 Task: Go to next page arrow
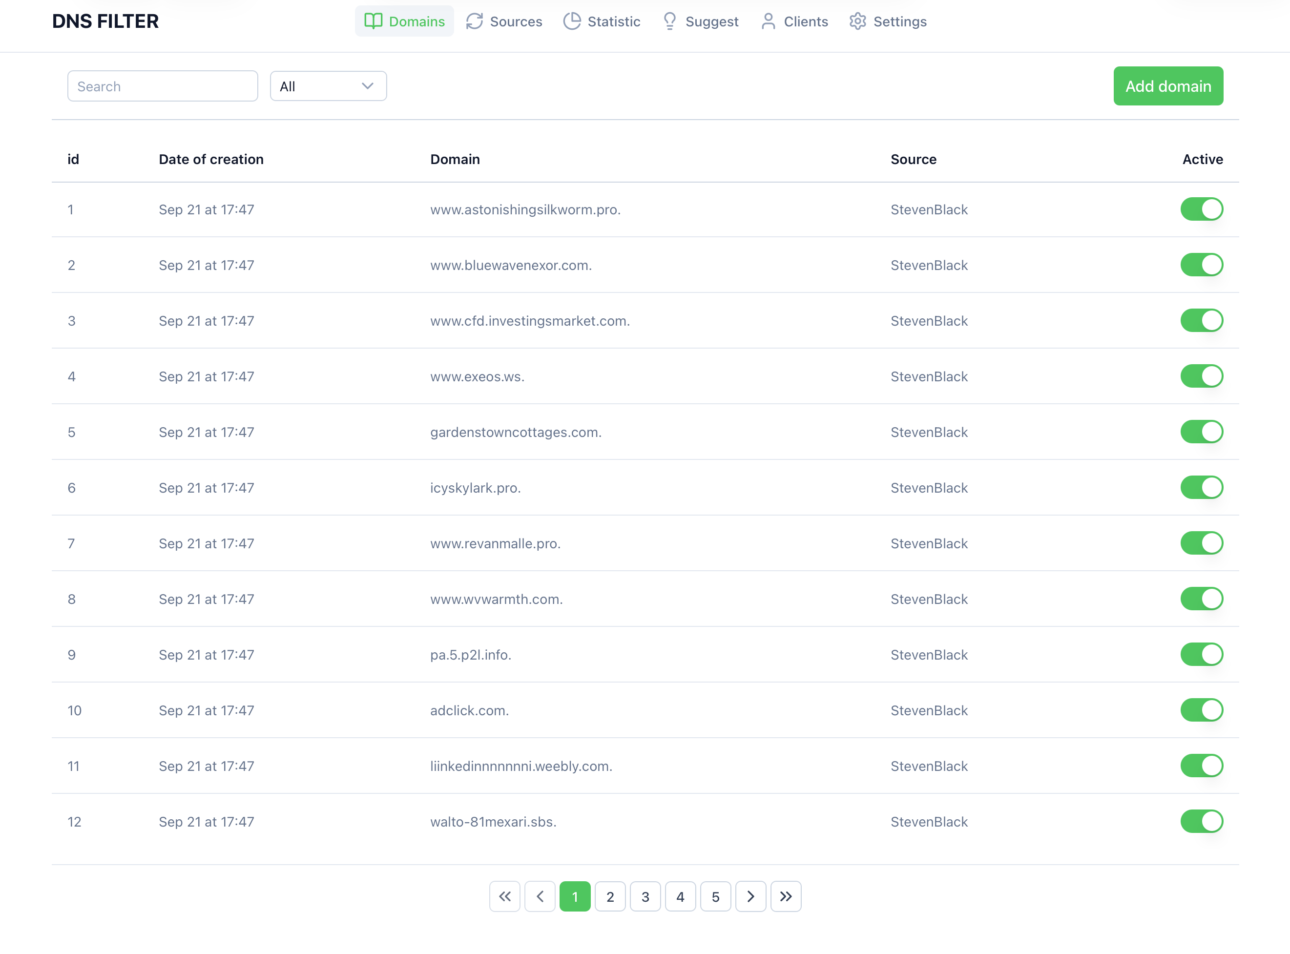click(x=750, y=896)
